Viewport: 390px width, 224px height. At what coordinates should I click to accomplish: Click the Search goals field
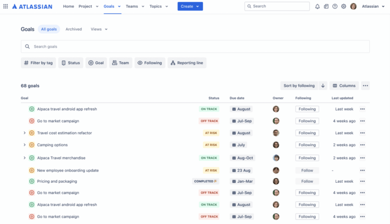point(195,47)
